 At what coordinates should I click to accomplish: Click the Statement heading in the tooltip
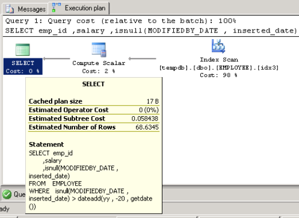click(46, 145)
